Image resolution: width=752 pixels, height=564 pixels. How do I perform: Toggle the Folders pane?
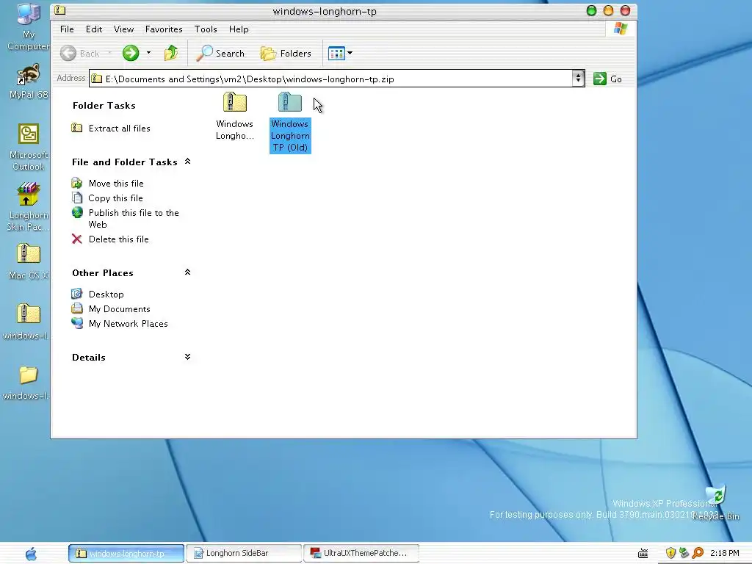pyautogui.click(x=286, y=53)
